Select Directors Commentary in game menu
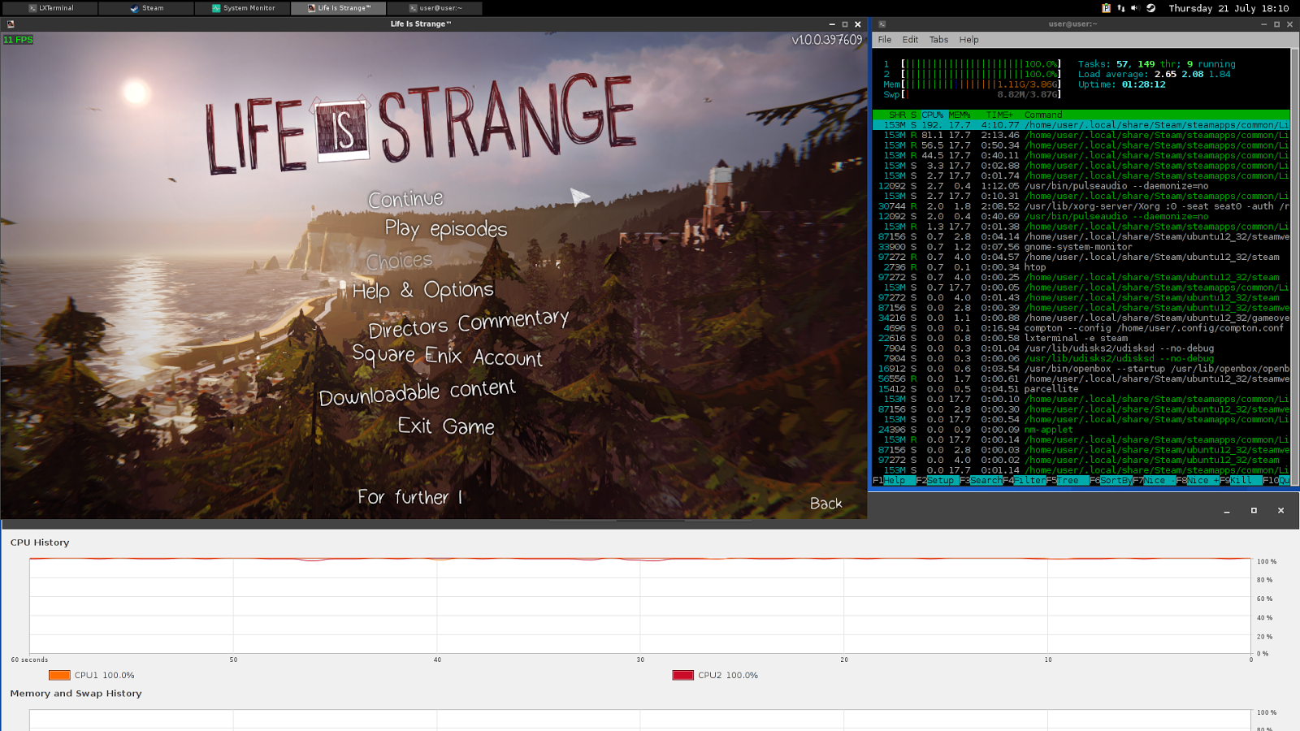 pyautogui.click(x=469, y=323)
